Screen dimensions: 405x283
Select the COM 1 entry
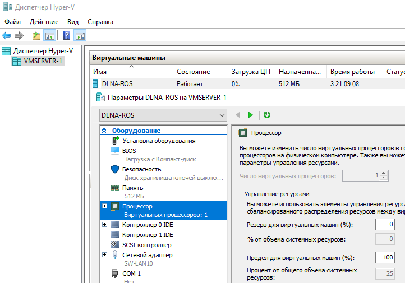coord(131,273)
